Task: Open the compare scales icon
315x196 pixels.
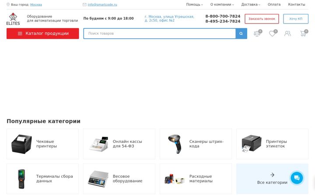Action: point(257,34)
